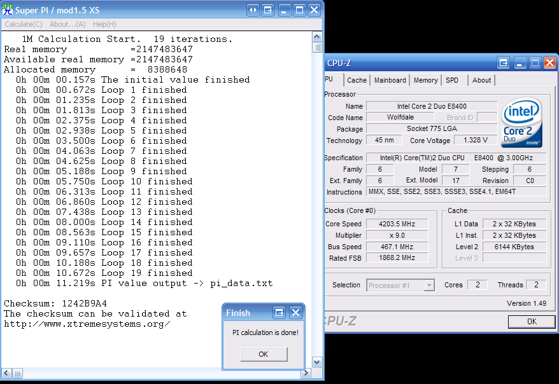Click OK in the Finish dialog
This screenshot has height=384, width=559.
click(264, 354)
